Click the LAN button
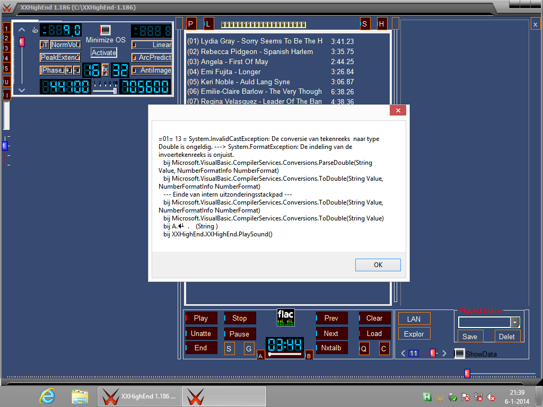 tap(414, 318)
